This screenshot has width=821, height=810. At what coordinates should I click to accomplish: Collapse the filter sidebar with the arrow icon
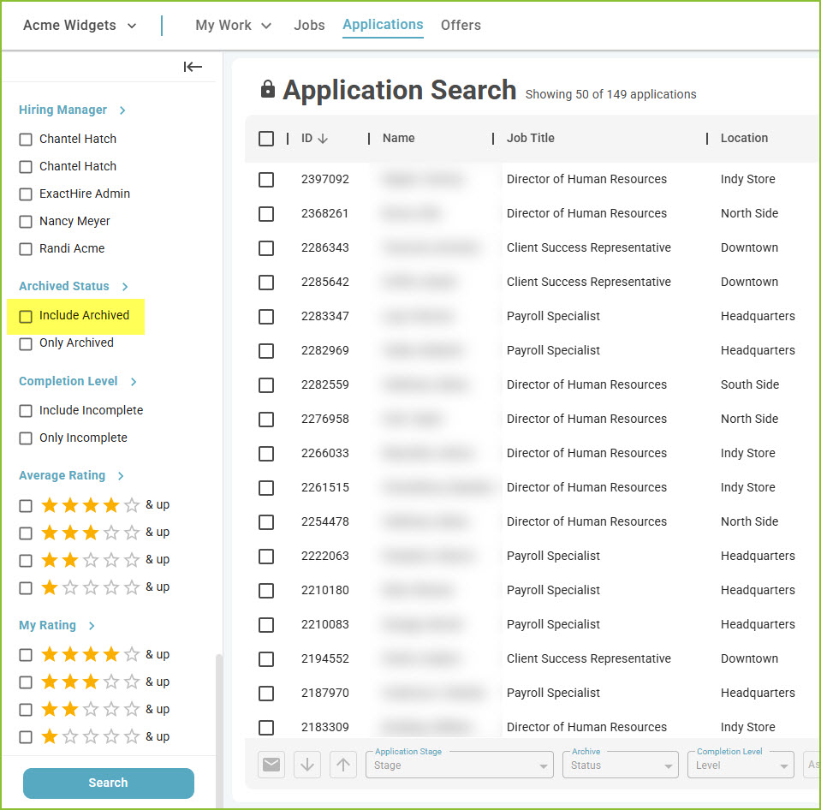pos(193,67)
